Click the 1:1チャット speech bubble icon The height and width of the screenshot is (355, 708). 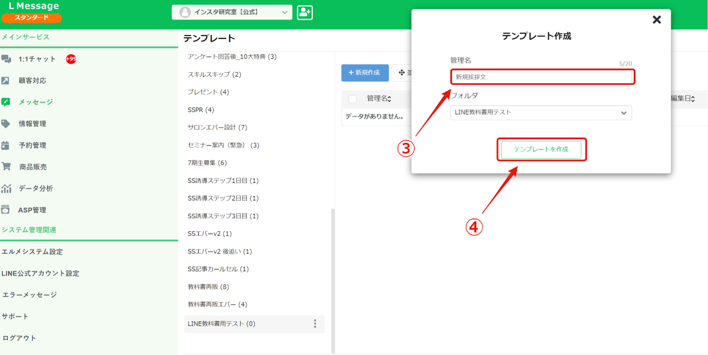click(x=6, y=59)
